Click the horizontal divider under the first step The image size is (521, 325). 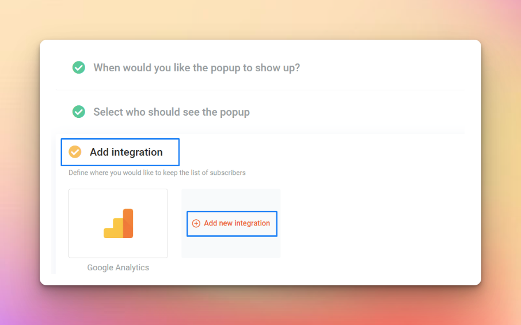(260, 90)
